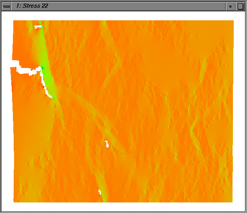The height and width of the screenshot is (213, 247).
Task: Click the bright green stress concentration point
Action: click(x=42, y=69)
